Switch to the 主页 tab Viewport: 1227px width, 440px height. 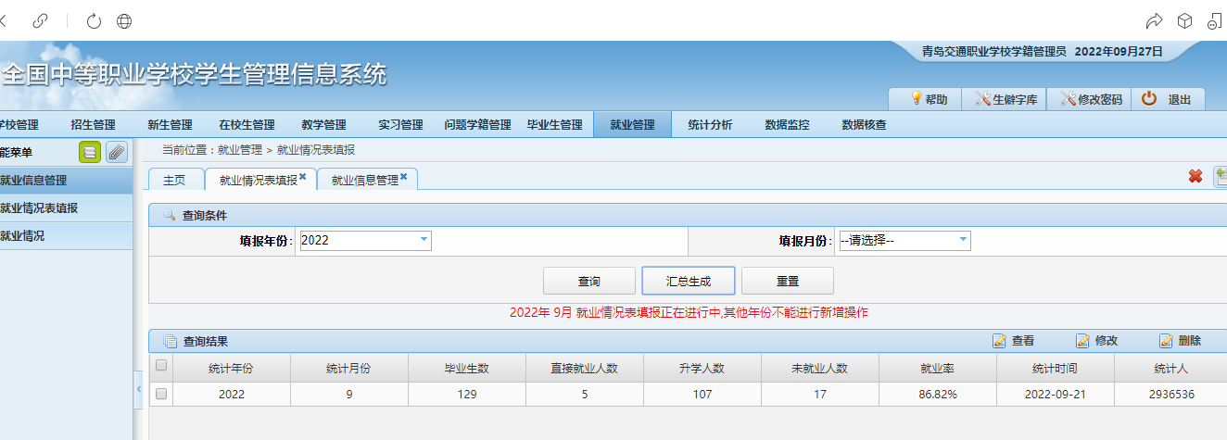(174, 181)
